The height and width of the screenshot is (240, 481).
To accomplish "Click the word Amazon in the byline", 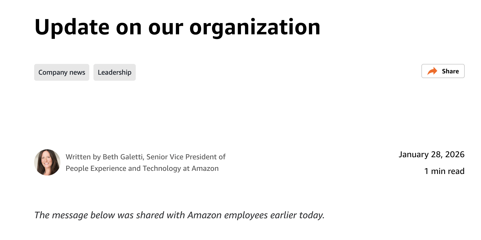I will (x=205, y=168).
